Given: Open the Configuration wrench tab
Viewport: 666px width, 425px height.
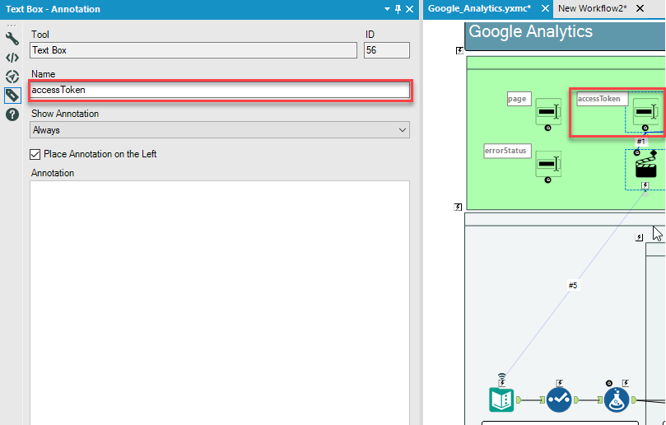Looking at the screenshot, I should tap(12, 39).
